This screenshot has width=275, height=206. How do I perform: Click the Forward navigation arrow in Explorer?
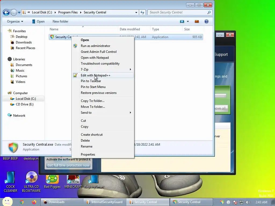coord(14,12)
